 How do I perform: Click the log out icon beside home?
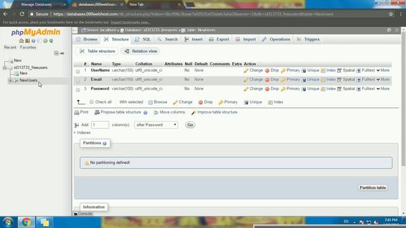point(27,41)
